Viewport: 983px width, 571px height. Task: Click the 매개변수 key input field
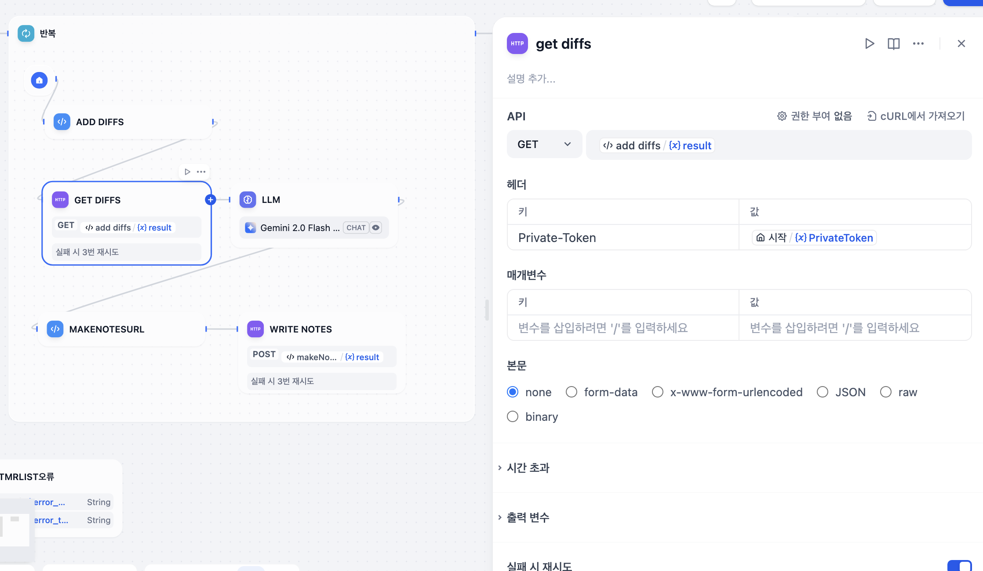tap(623, 328)
